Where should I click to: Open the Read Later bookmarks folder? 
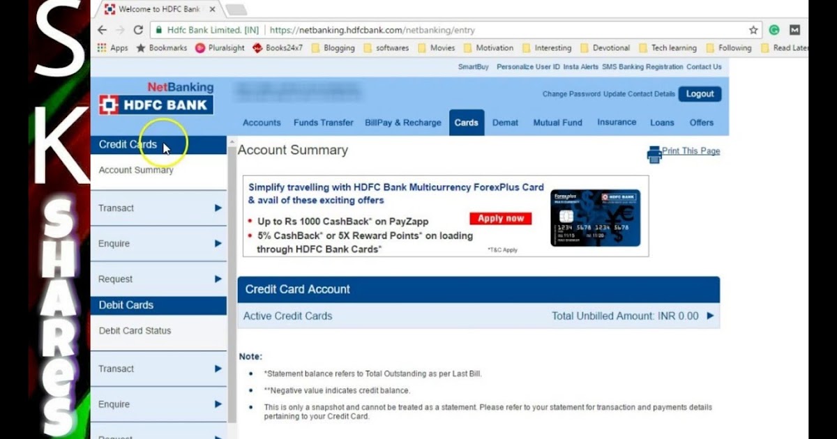tap(784, 48)
